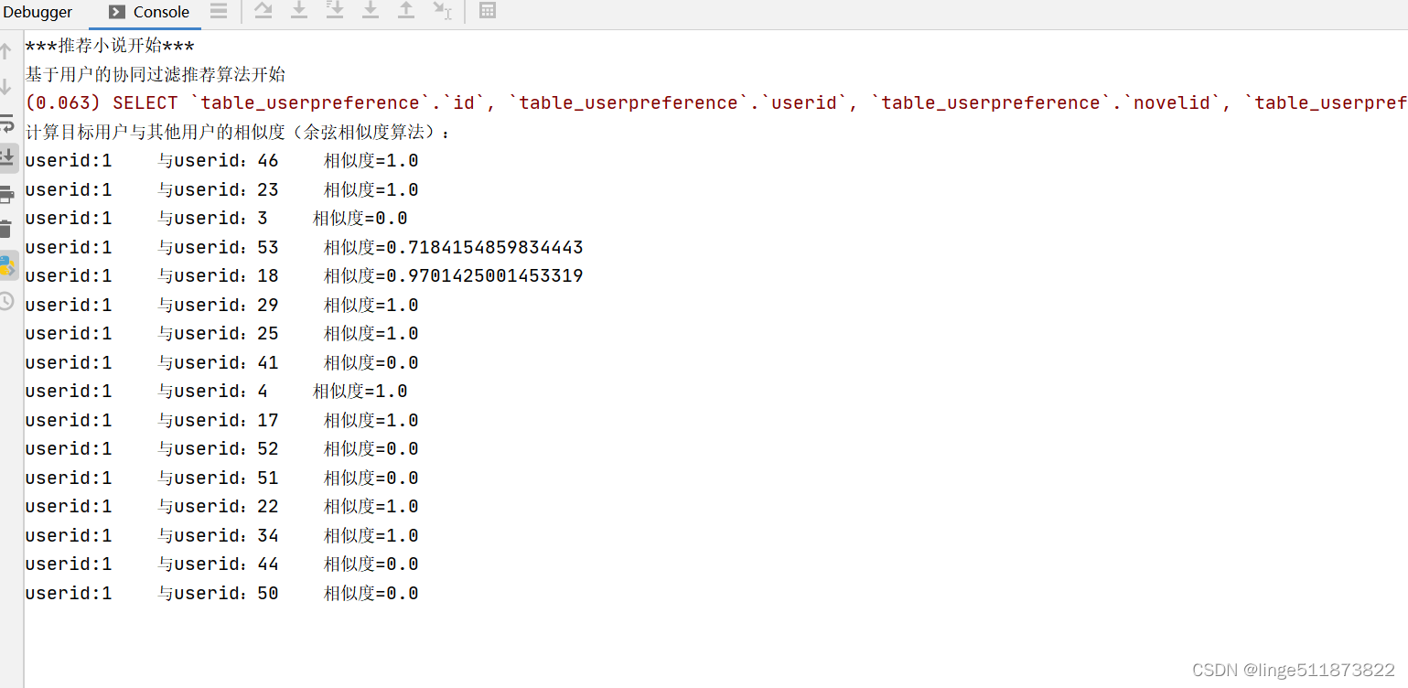Click the up arrow in the console sidebar
The width and height of the screenshot is (1408, 688).
[x=6, y=50]
